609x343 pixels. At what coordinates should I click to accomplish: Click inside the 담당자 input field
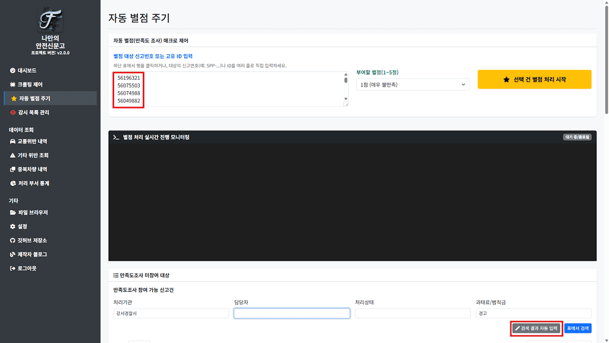pyautogui.click(x=291, y=313)
